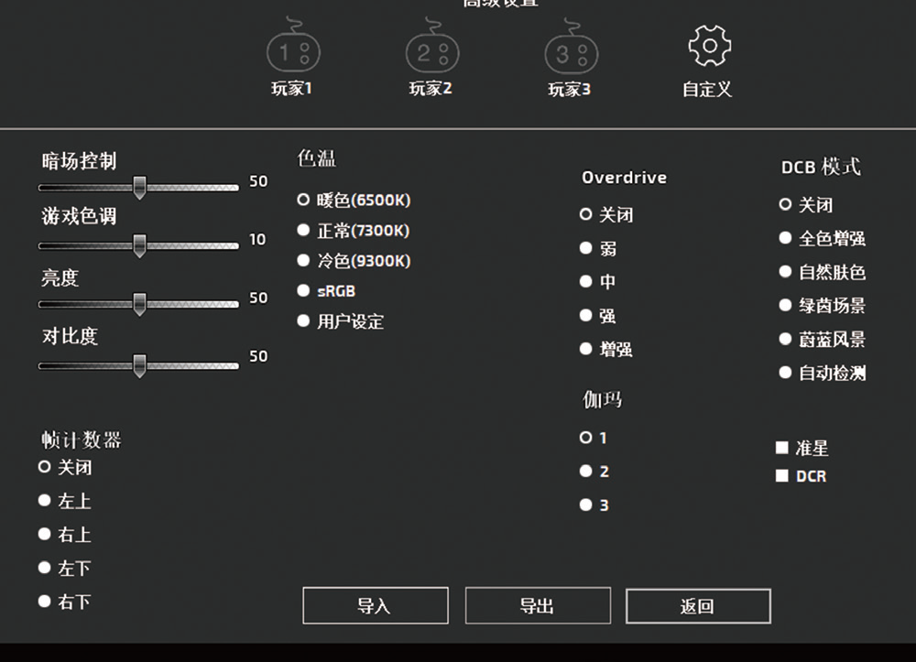Select 暖色(6500K) color temperature
The width and height of the screenshot is (916, 662).
[x=302, y=200]
